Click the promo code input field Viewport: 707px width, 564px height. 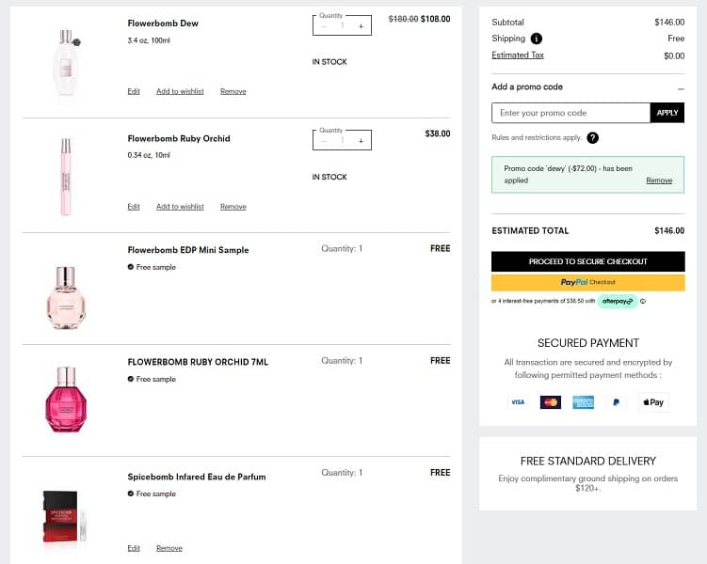point(570,113)
